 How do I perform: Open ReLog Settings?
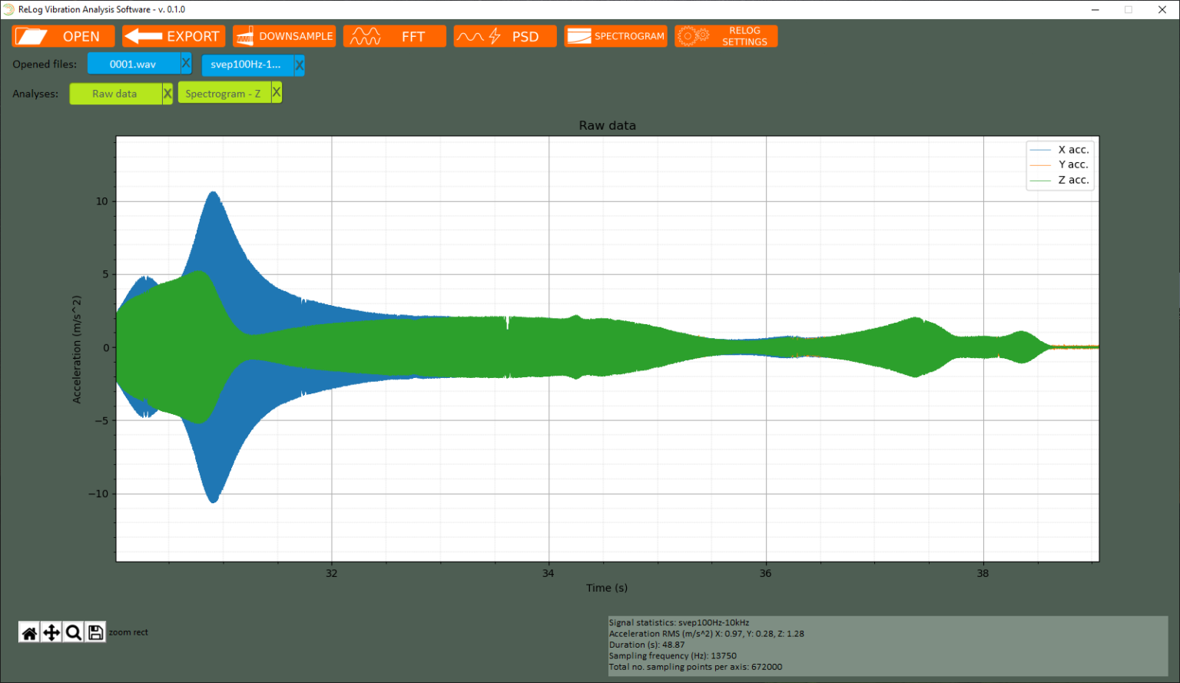[725, 35]
